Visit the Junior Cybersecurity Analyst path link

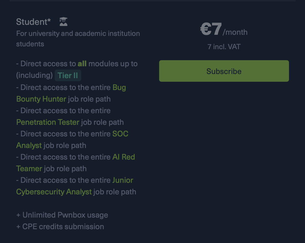click(75, 186)
